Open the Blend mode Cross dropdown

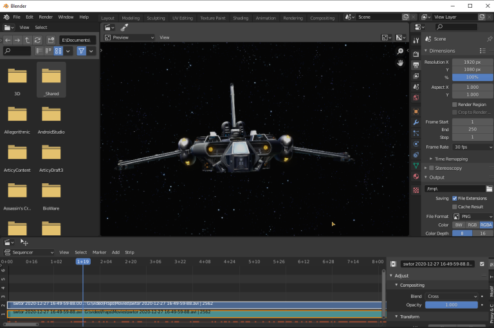452,296
